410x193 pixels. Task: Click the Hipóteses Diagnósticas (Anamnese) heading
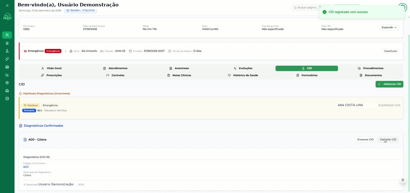click(x=46, y=94)
